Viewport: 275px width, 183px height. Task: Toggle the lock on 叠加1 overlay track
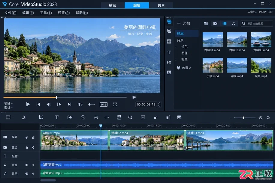click(27, 147)
